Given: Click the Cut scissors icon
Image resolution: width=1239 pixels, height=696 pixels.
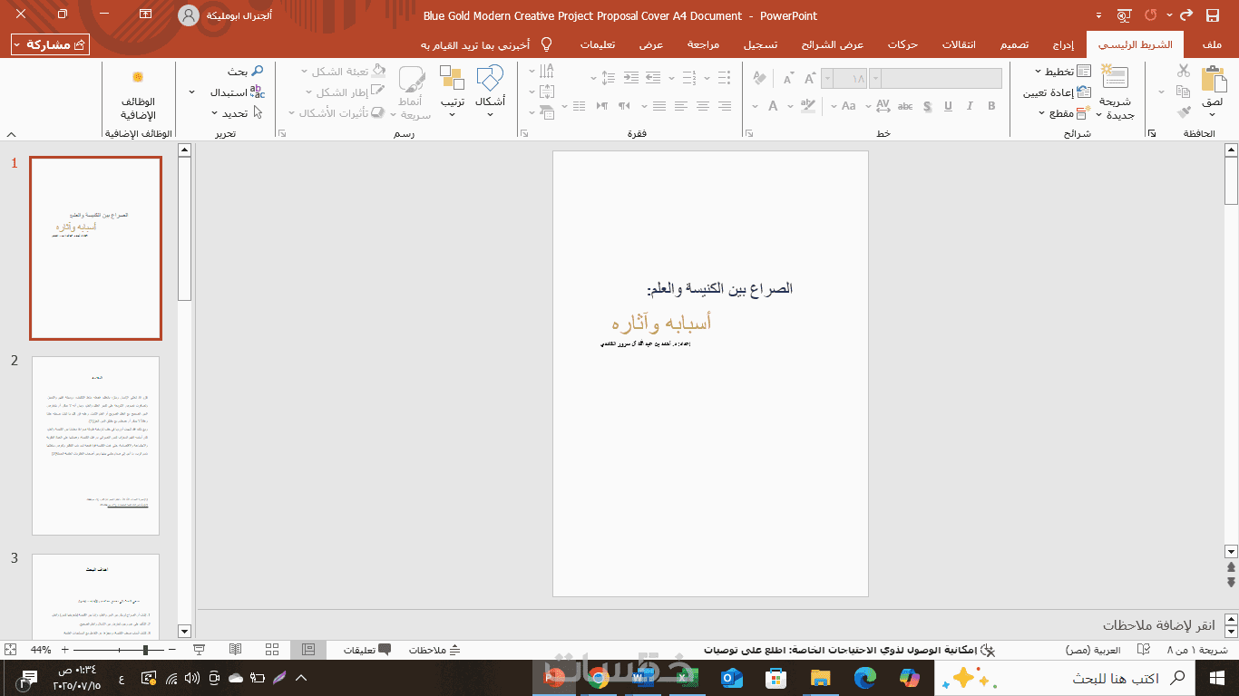Looking at the screenshot, I should (1183, 70).
